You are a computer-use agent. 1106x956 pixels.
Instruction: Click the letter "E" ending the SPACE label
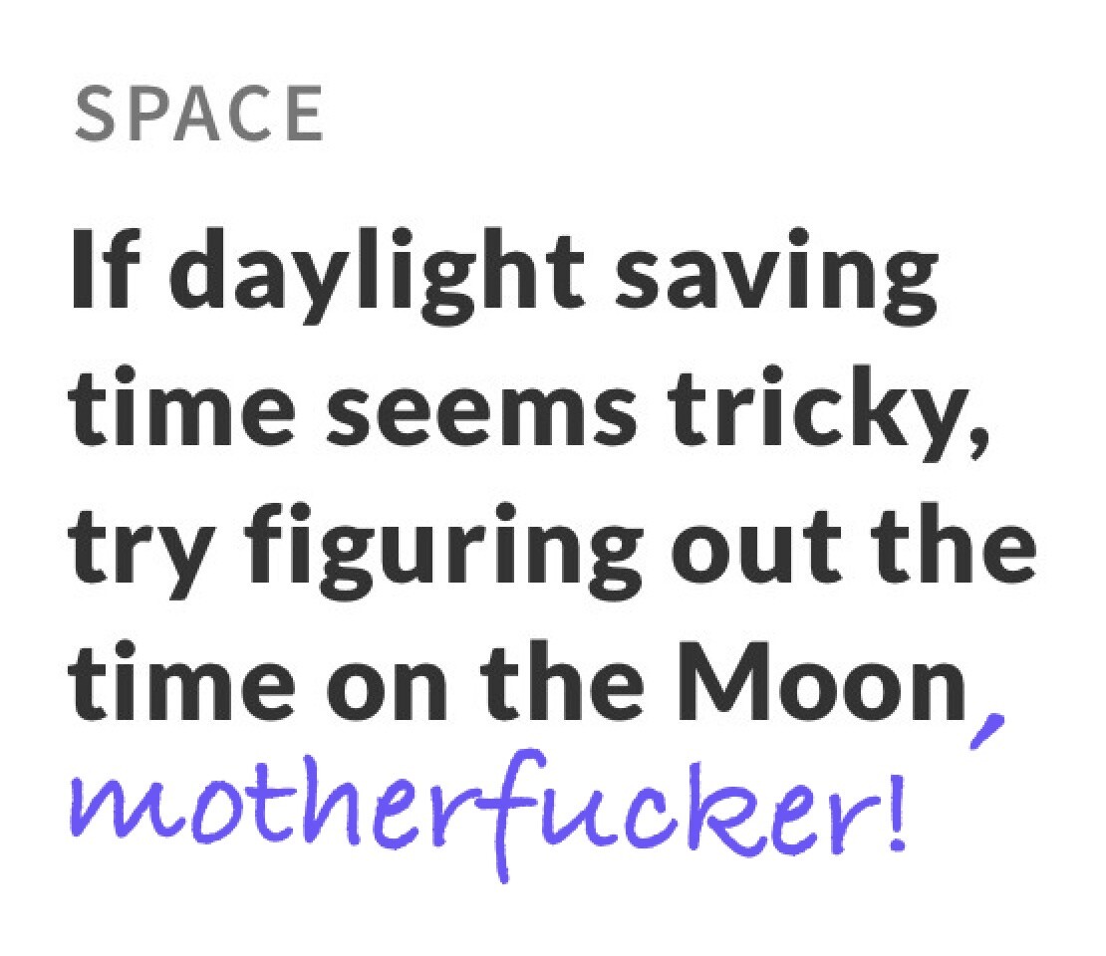(304, 114)
